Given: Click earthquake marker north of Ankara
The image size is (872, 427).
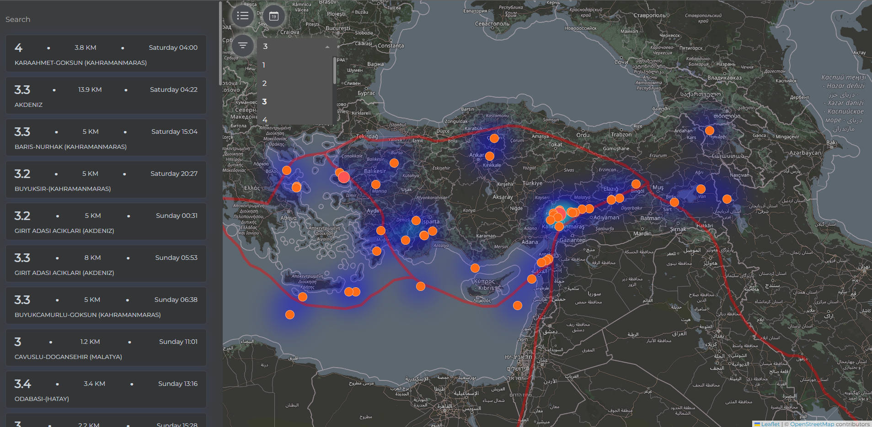Looking at the screenshot, I should click(494, 138).
